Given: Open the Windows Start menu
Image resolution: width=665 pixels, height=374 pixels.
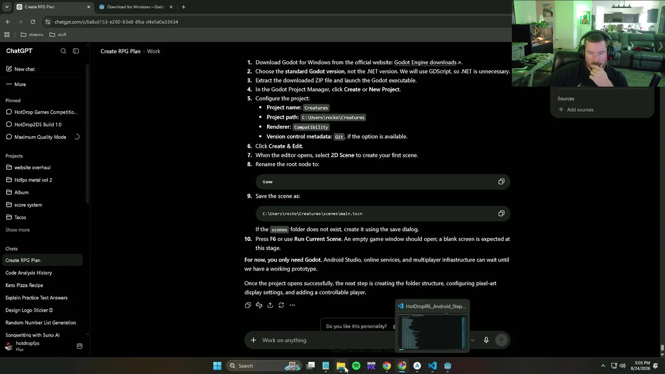Looking at the screenshot, I should 217,366.
